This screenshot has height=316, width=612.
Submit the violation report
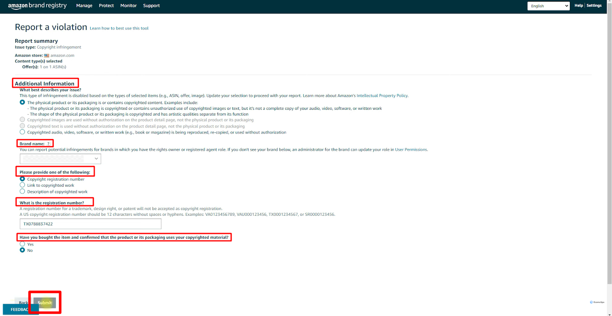(45, 303)
